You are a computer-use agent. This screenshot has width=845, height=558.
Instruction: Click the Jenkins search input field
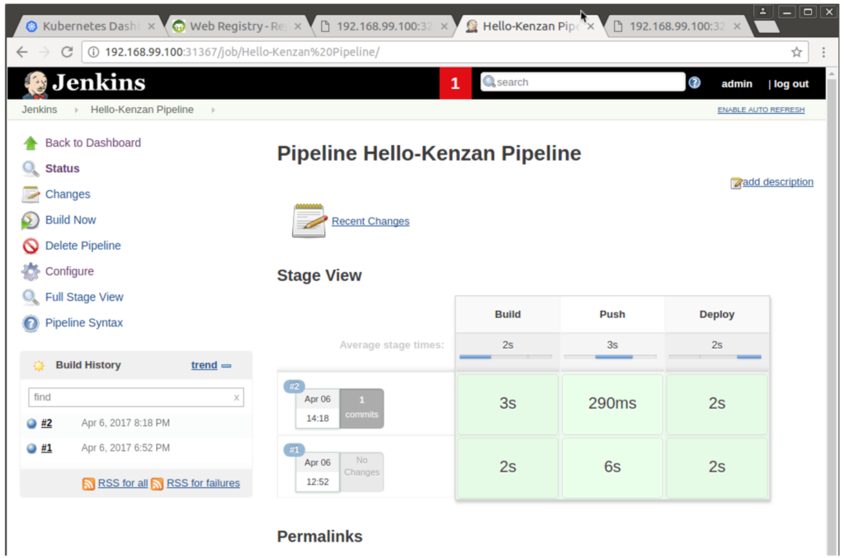pyautogui.click(x=588, y=82)
